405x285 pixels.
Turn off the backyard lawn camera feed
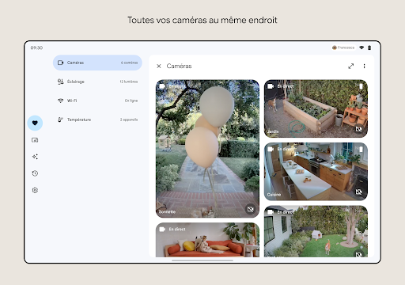pyautogui.click(x=358, y=254)
